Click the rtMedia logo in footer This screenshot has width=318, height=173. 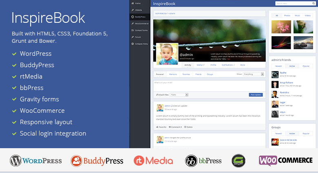click(x=153, y=161)
